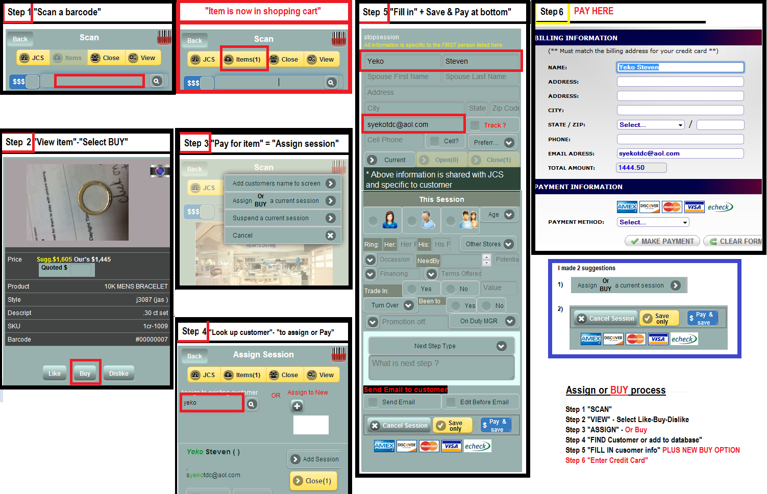Image resolution: width=767 pixels, height=494 pixels.
Task: Select Yes for Trade In
Action: pyautogui.click(x=411, y=289)
